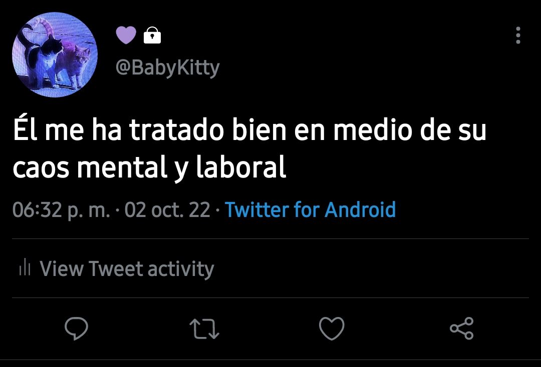The width and height of the screenshot is (541, 367).
Task: Like the tweet with the heart outline
Action: (x=332, y=328)
